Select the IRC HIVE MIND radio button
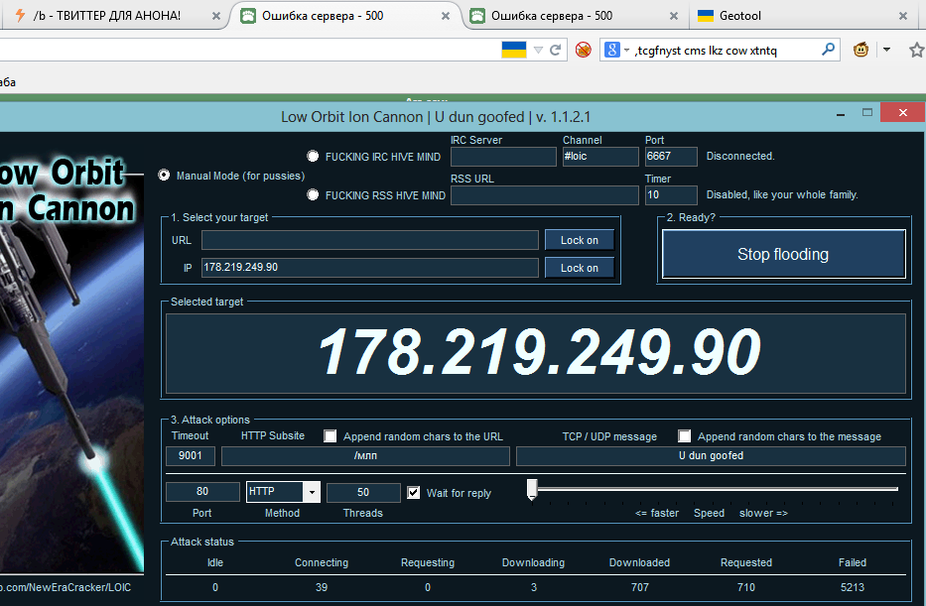Screen dimensions: 926x606 coord(313,156)
